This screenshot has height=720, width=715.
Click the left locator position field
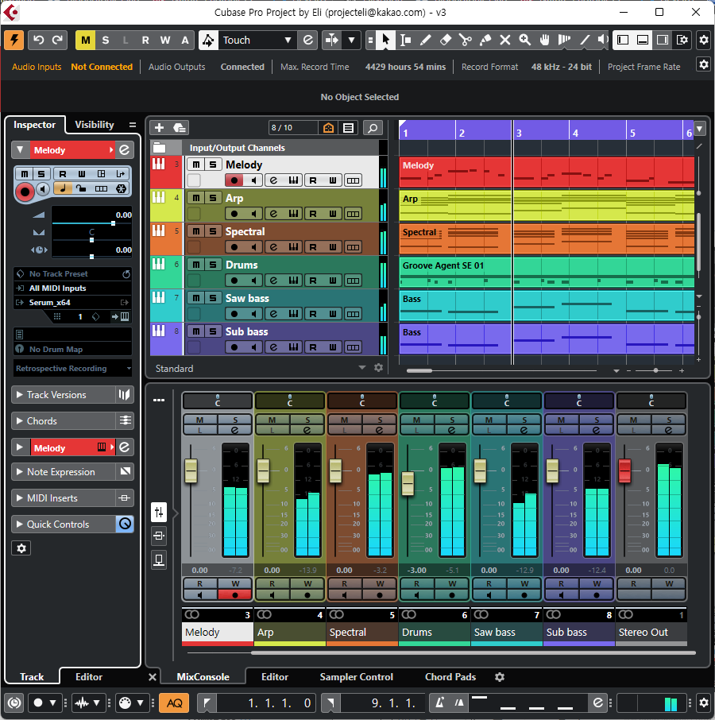click(x=266, y=703)
